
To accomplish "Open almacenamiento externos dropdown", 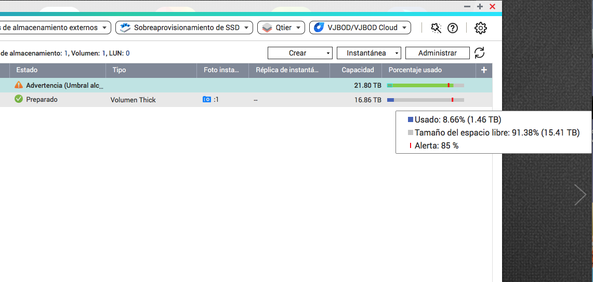I will (x=54, y=28).
